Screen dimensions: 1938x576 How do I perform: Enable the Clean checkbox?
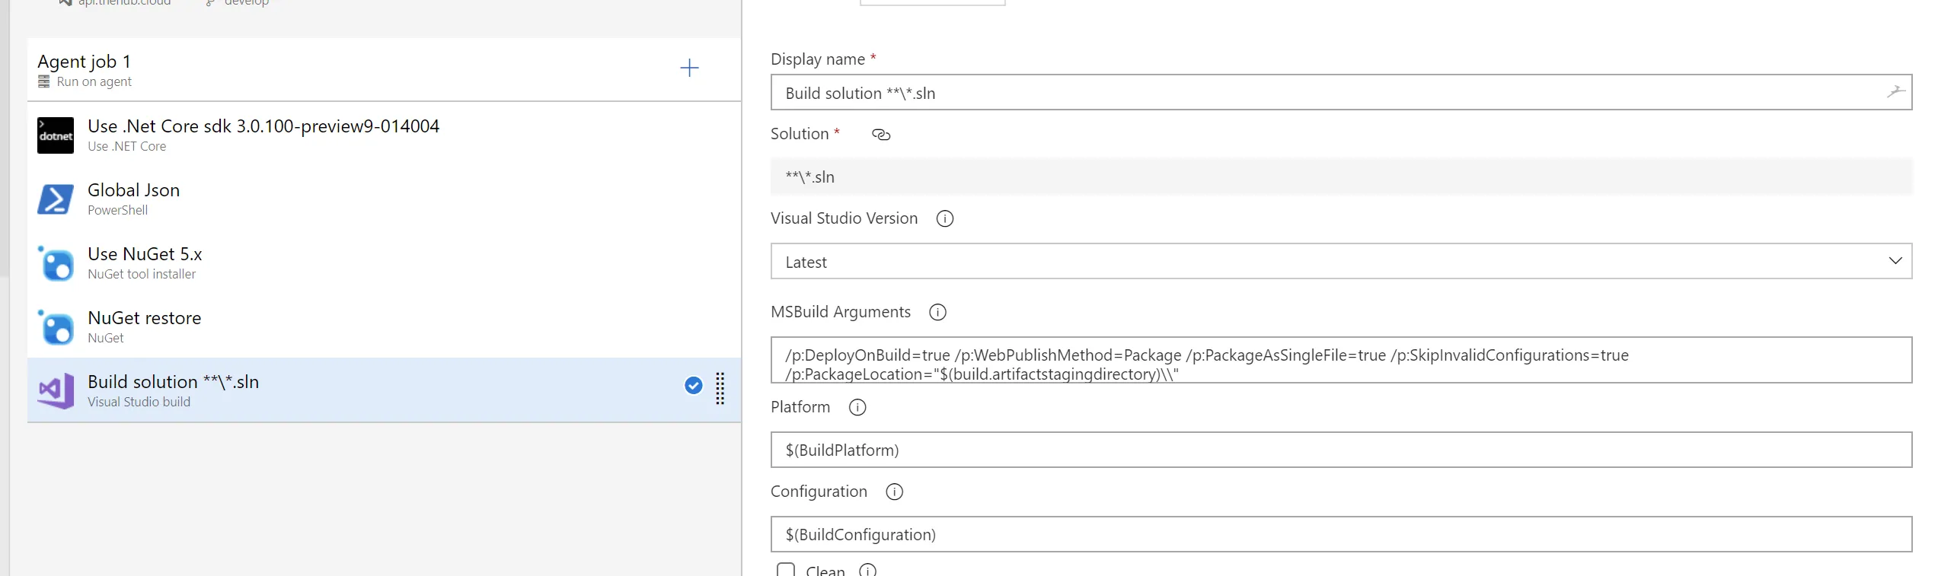pyautogui.click(x=786, y=570)
